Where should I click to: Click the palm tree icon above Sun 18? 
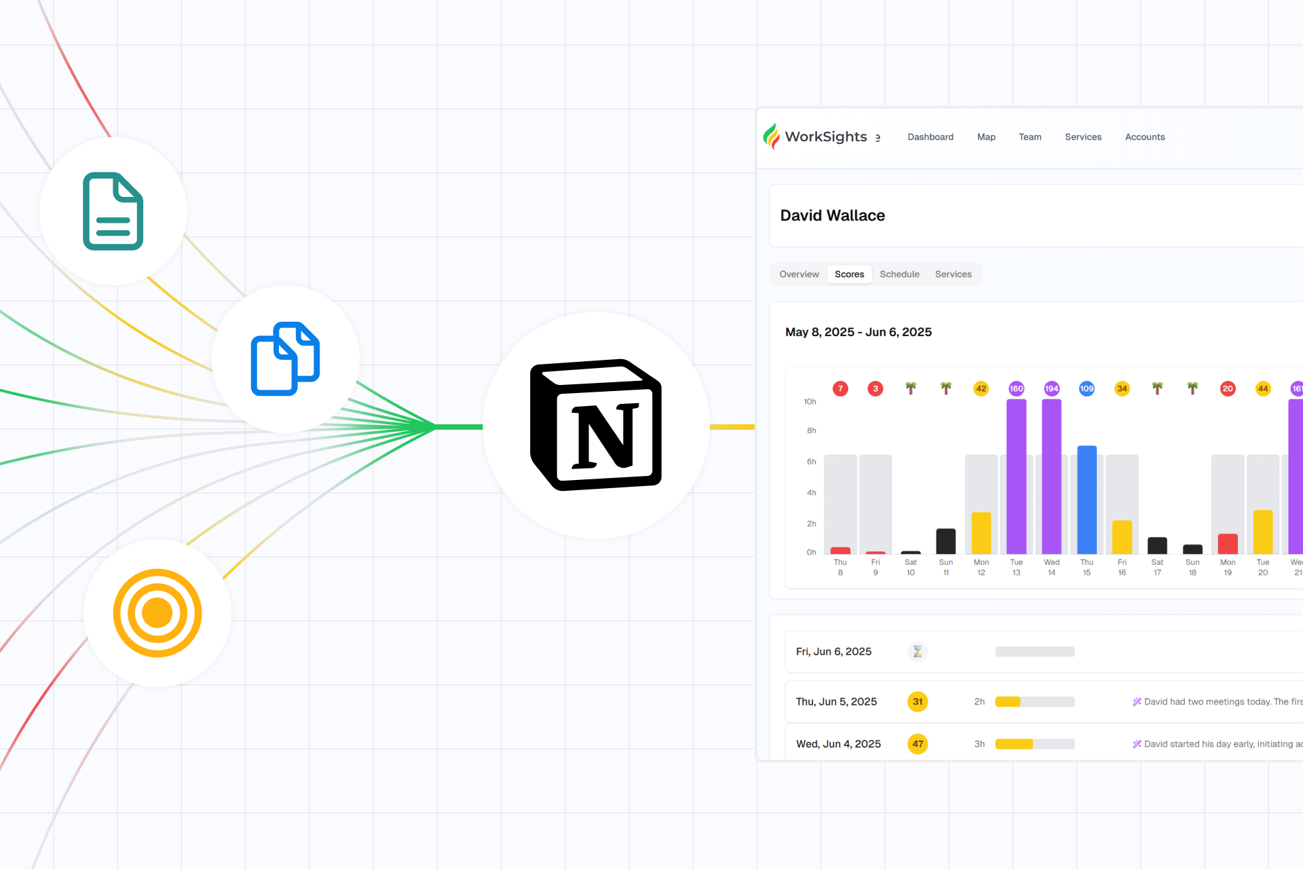tap(1192, 388)
